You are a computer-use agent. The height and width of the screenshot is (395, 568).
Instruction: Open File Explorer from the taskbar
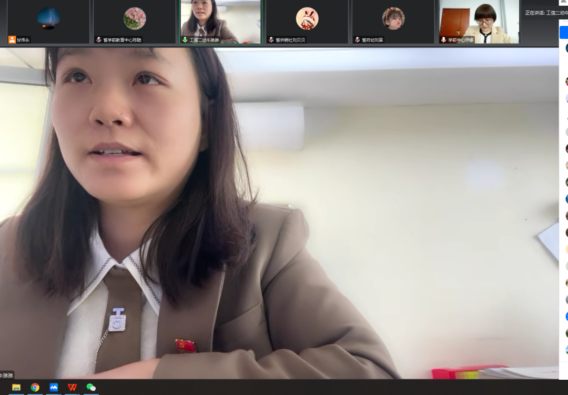(16, 387)
